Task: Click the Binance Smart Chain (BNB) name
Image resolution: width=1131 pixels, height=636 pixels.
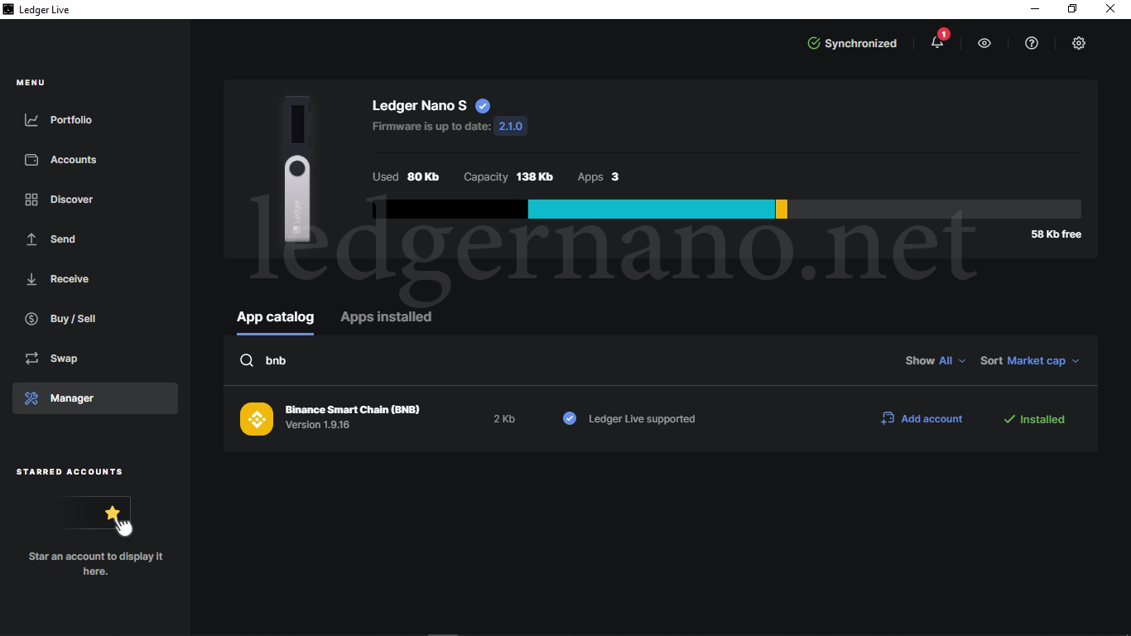Action: [x=353, y=410]
